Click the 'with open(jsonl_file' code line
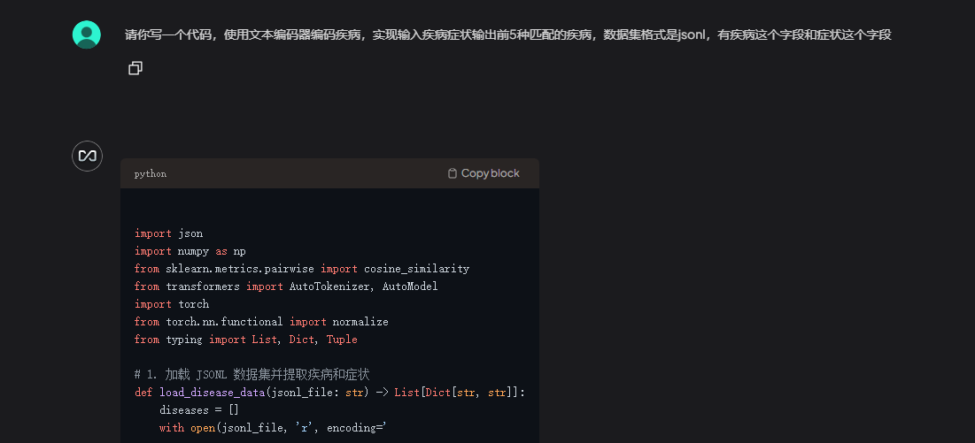The width and height of the screenshot is (975, 443). pos(274,427)
